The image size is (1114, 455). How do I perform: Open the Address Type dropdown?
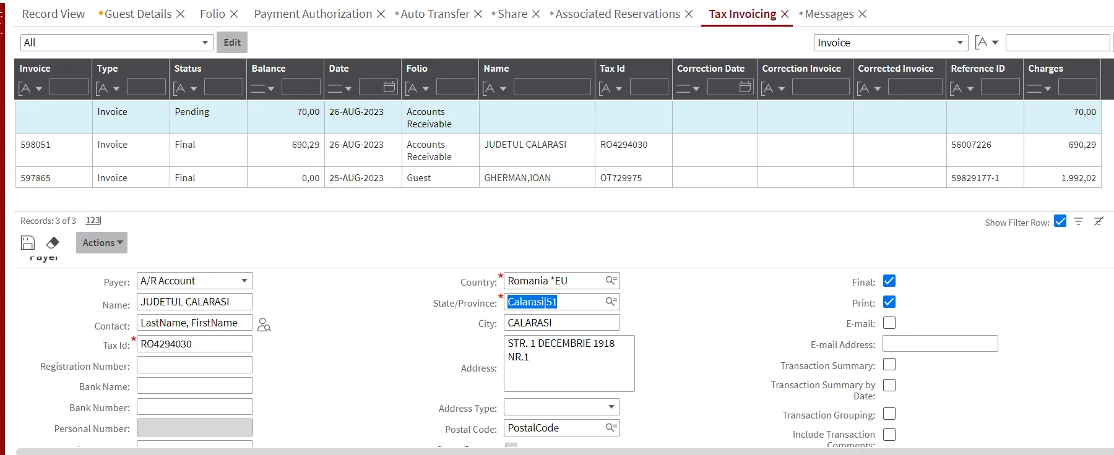561,407
